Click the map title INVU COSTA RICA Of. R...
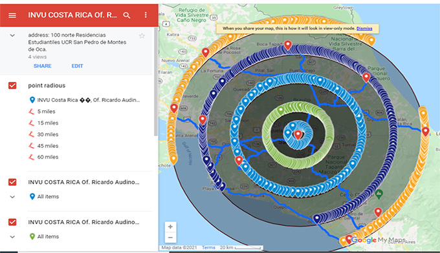Image resolution: width=440 pixels, height=253 pixels. pyautogui.click(x=72, y=15)
